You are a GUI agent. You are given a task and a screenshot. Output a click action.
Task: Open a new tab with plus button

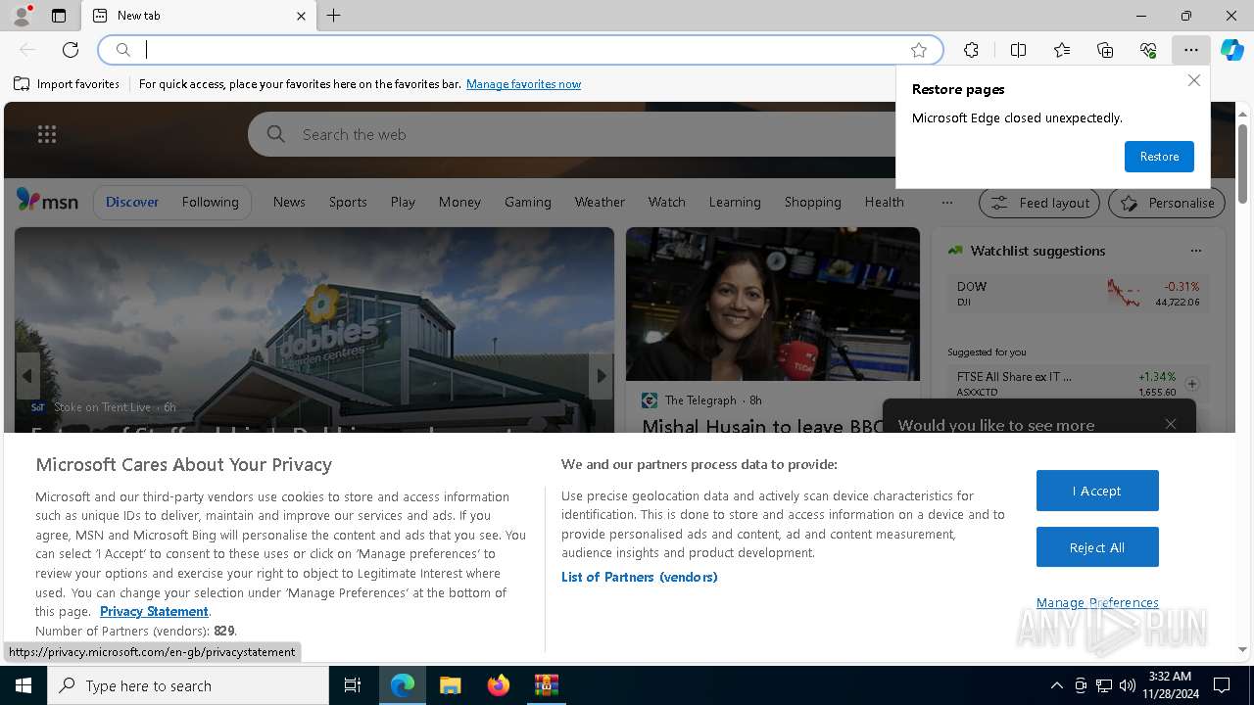coord(334,16)
